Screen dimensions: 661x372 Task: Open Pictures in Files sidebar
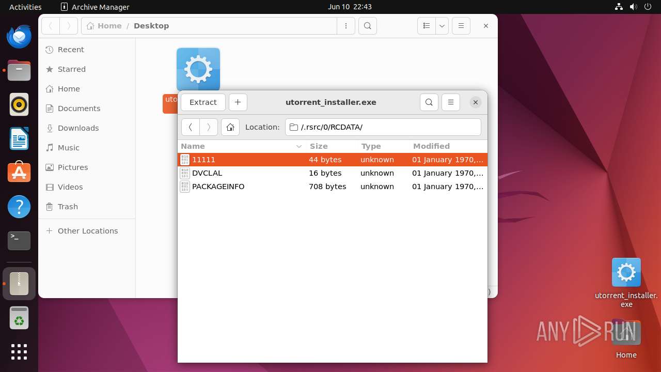click(x=87, y=167)
